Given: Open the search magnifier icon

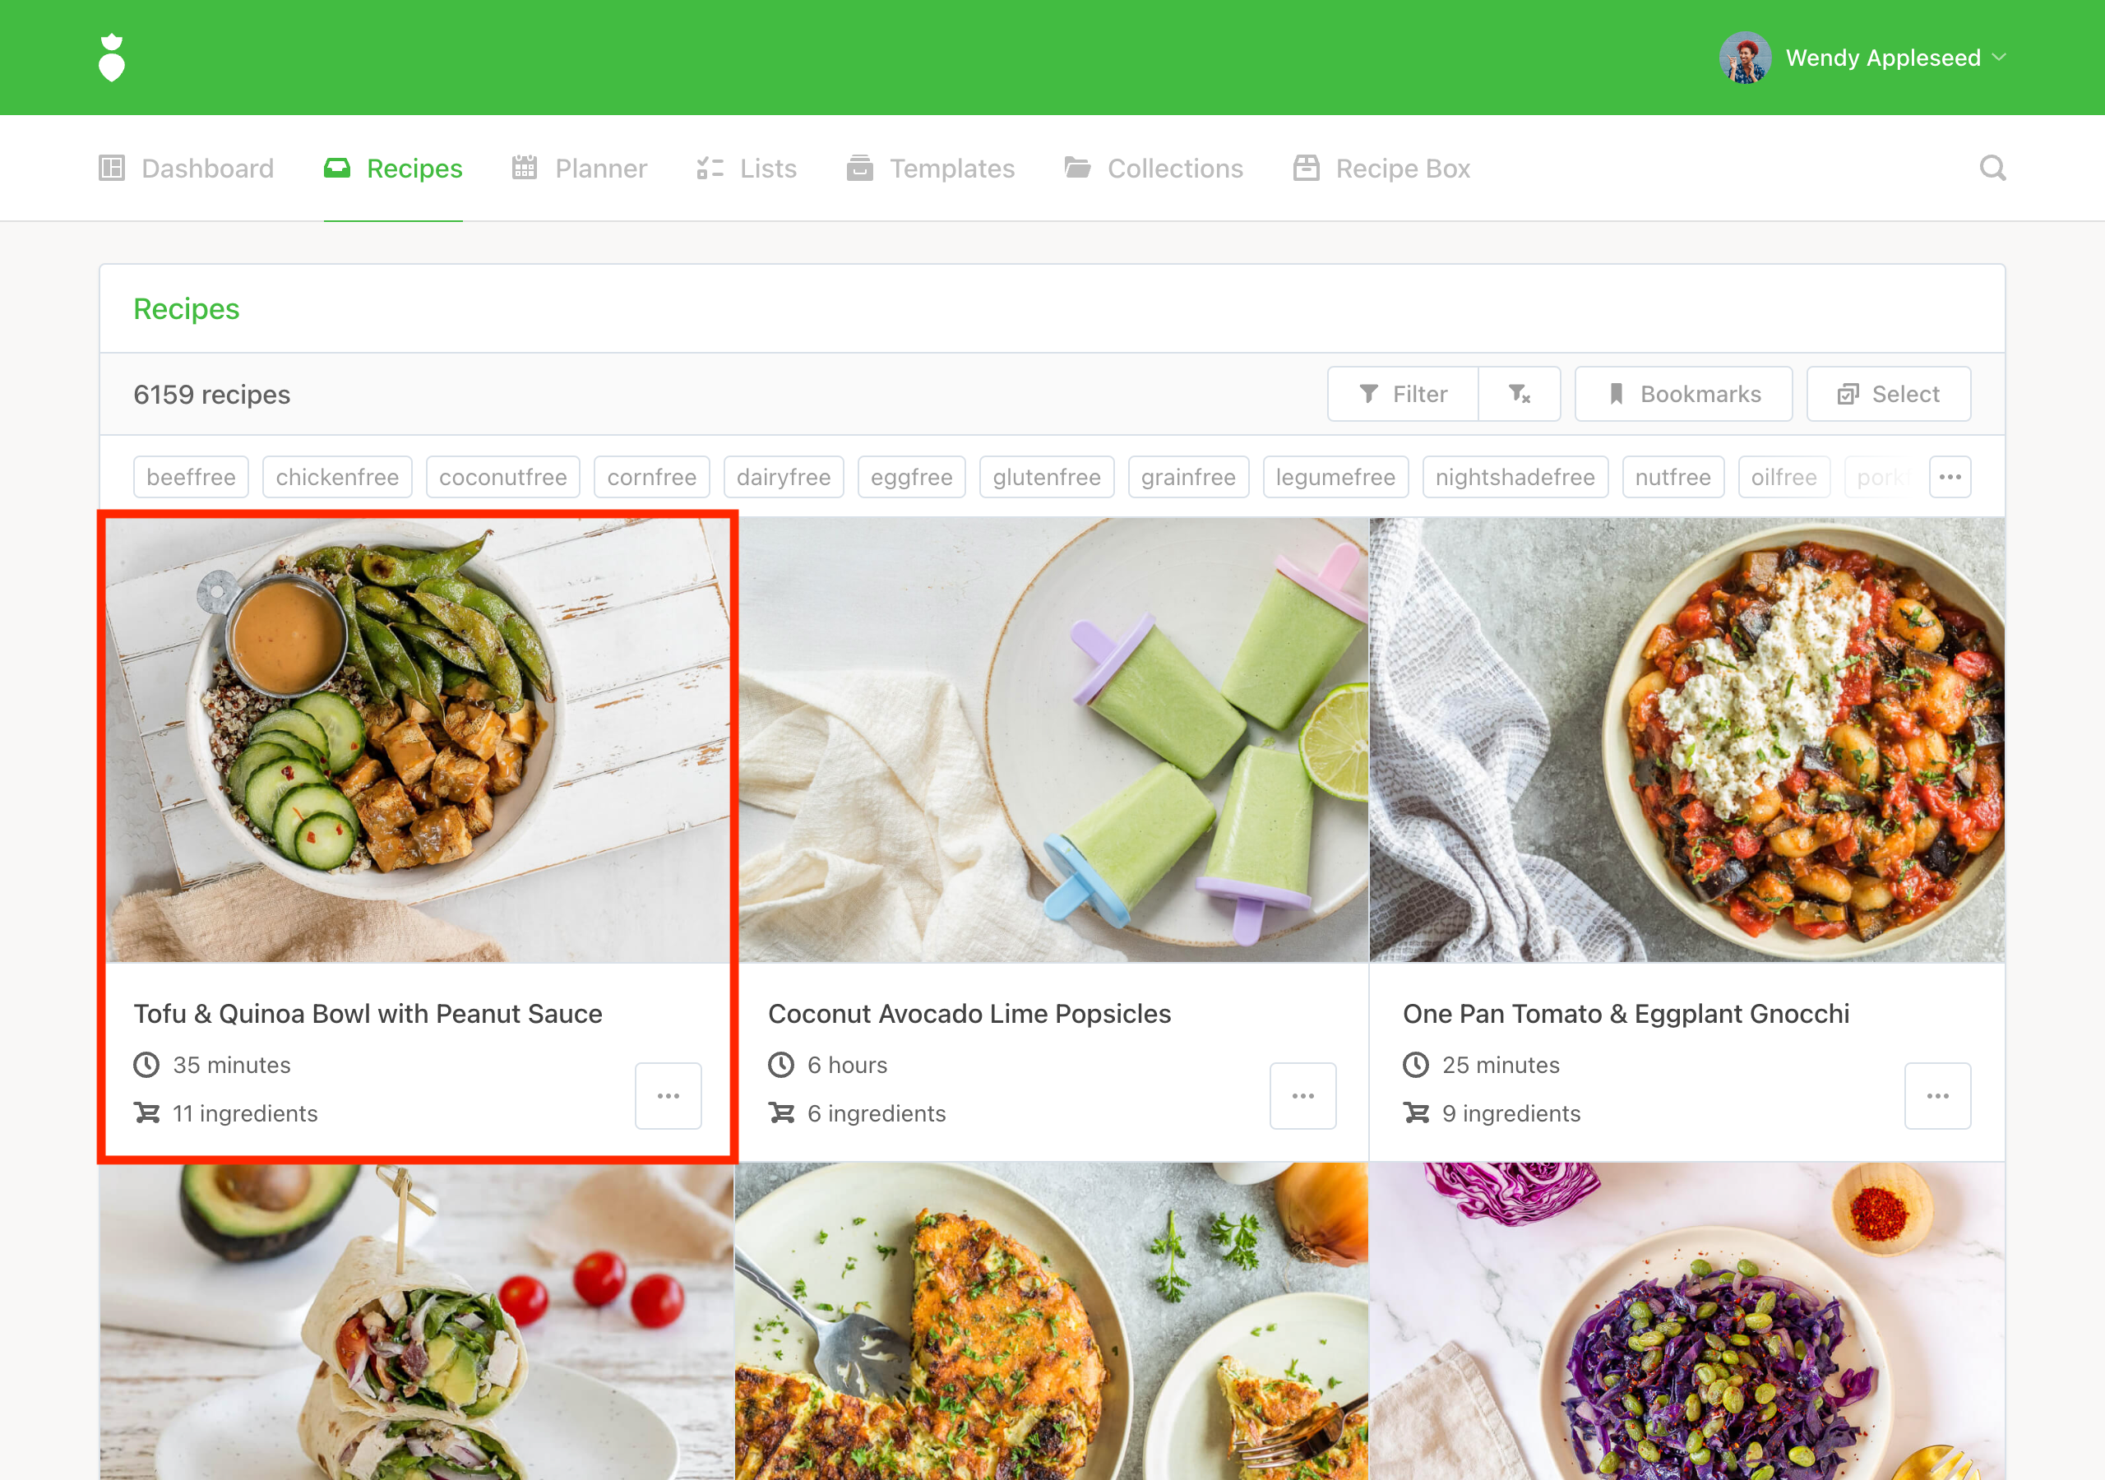Looking at the screenshot, I should 1992,168.
